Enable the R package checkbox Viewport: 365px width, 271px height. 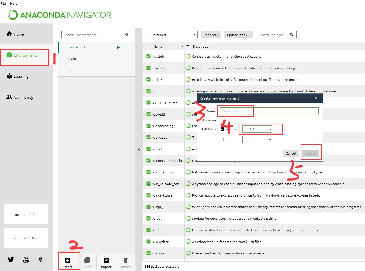222,139
